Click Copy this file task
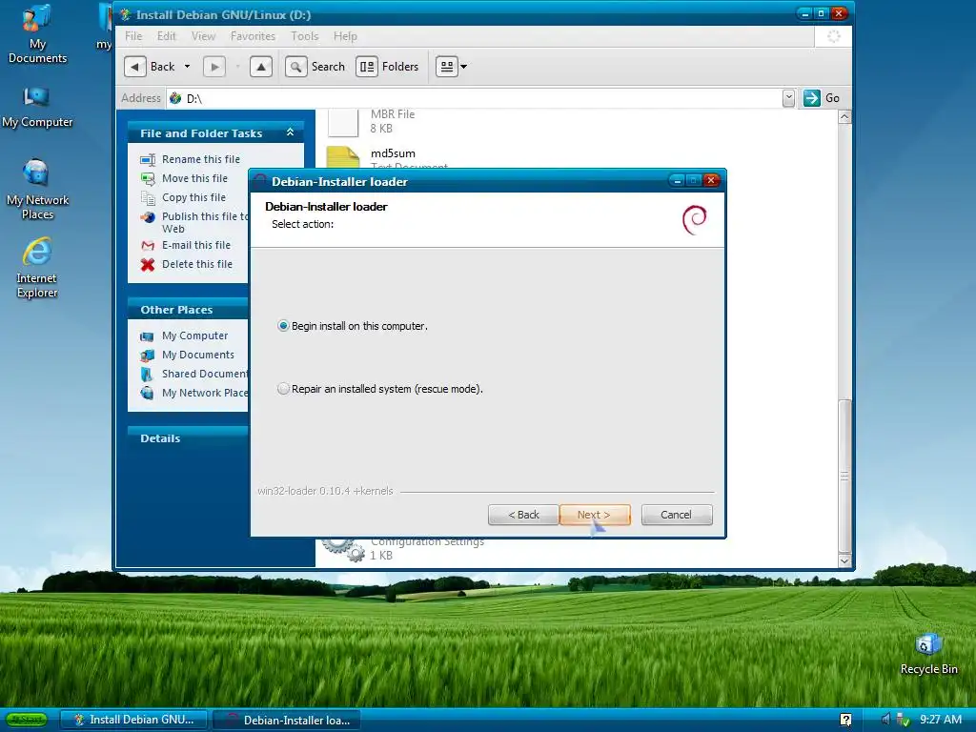This screenshot has height=732, width=976. pyautogui.click(x=193, y=197)
